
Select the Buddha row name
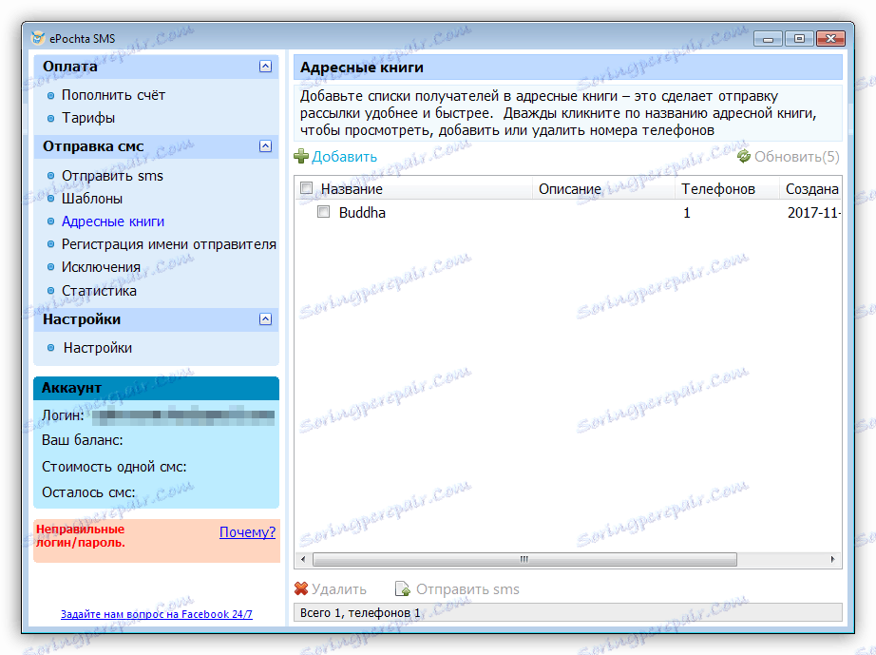click(x=362, y=212)
